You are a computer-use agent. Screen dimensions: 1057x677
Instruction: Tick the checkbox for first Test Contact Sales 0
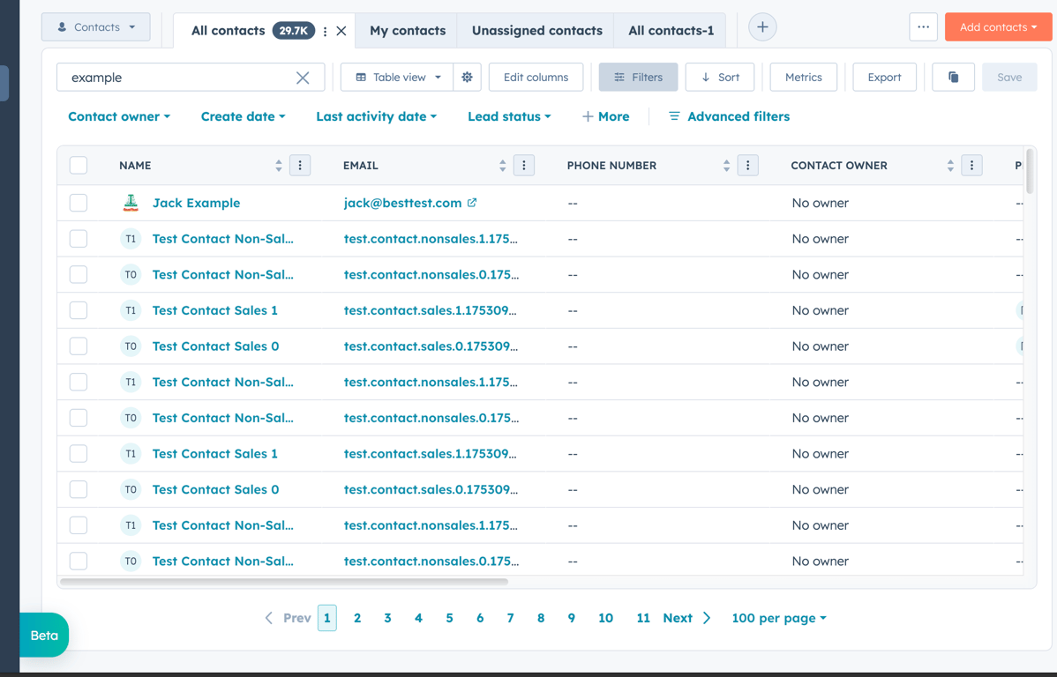click(79, 346)
